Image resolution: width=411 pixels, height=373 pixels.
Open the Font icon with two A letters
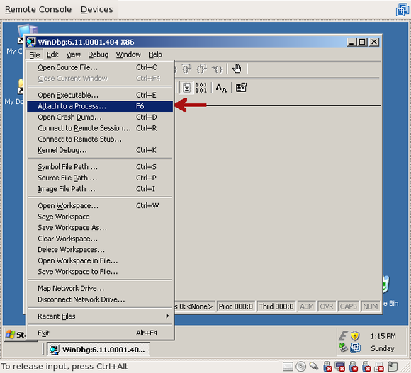221,88
